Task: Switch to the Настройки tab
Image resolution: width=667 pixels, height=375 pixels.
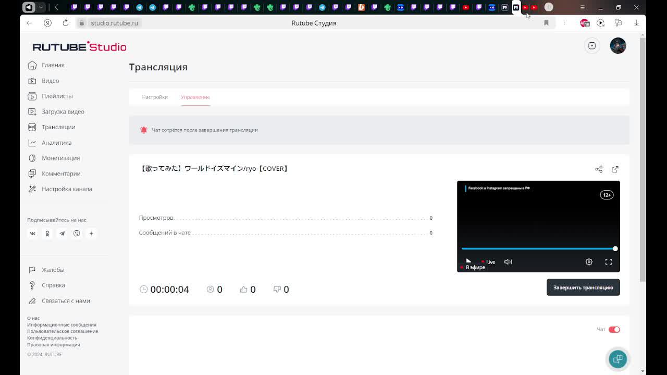Action: (x=155, y=97)
